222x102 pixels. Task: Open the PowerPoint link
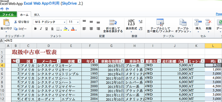point(219,14)
